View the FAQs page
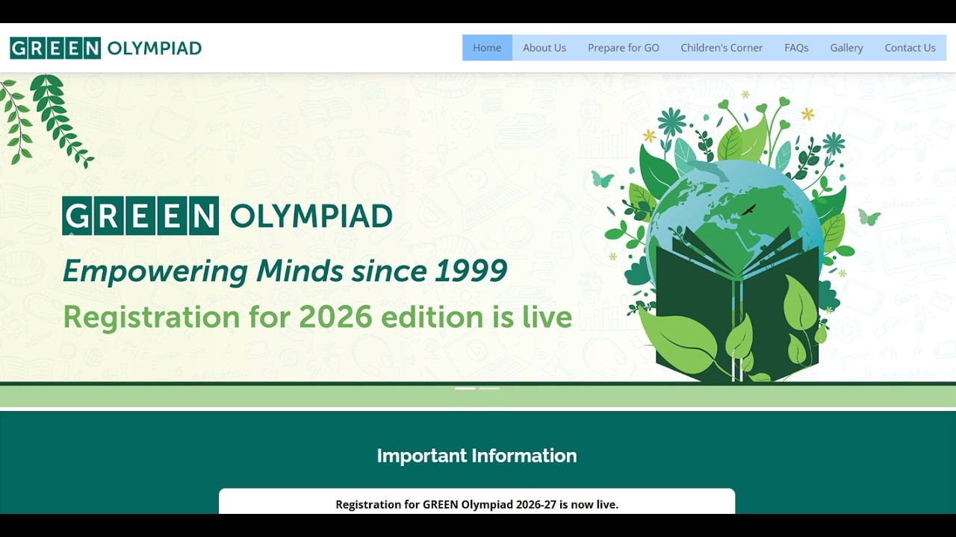This screenshot has width=956, height=537. (796, 48)
